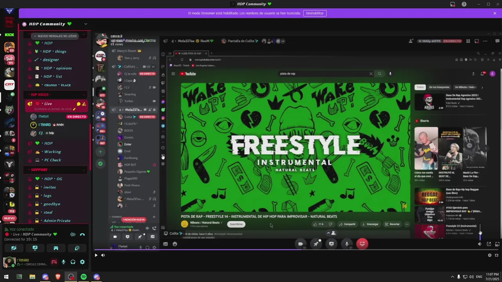This screenshot has width=502, height=282.
Task: Invite people to Live voice channel
Action: [84, 104]
